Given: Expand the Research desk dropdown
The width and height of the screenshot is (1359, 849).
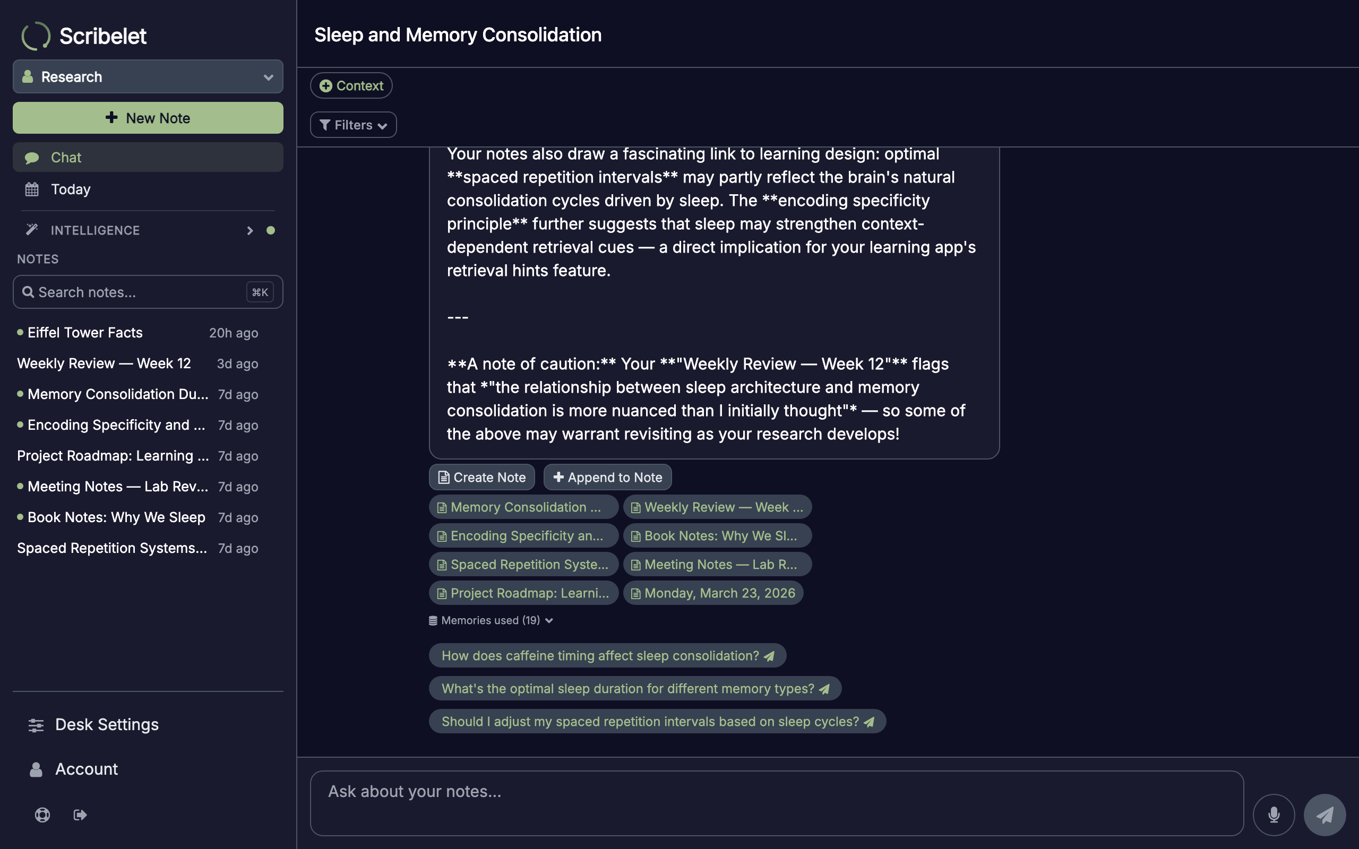Looking at the screenshot, I should click(148, 76).
